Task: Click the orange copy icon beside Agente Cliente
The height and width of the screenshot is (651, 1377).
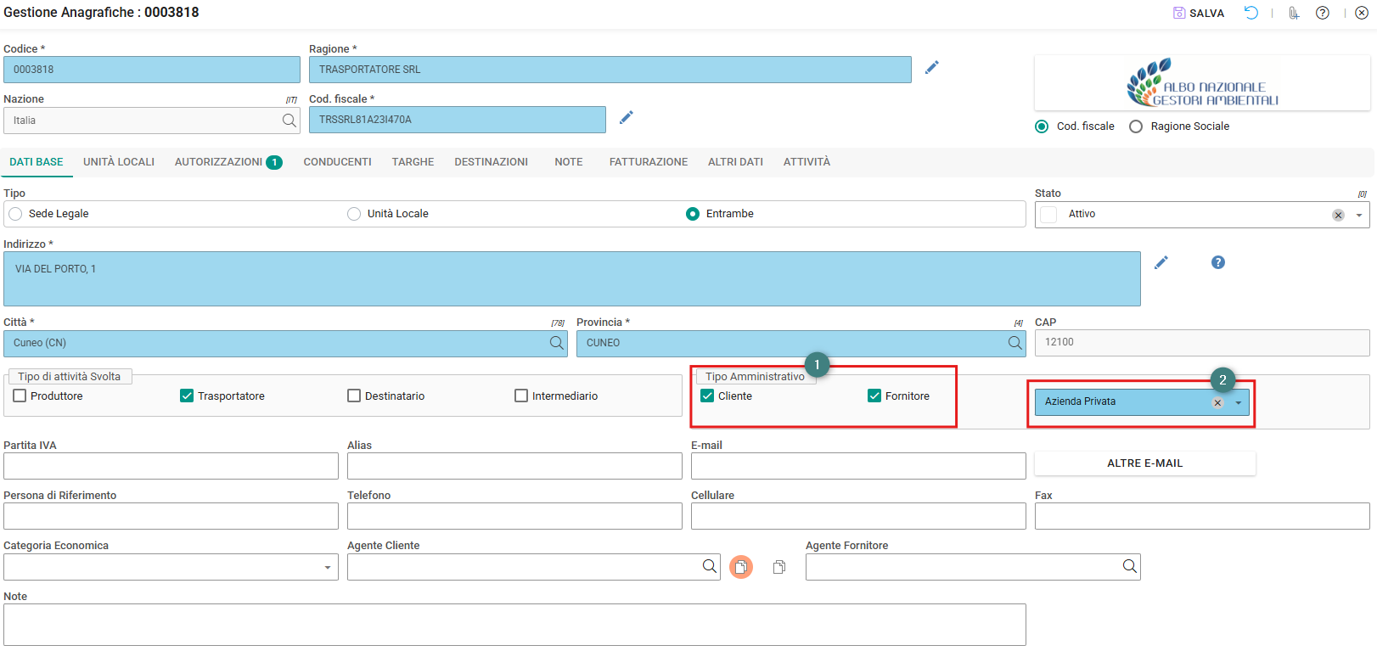Action: 741,567
